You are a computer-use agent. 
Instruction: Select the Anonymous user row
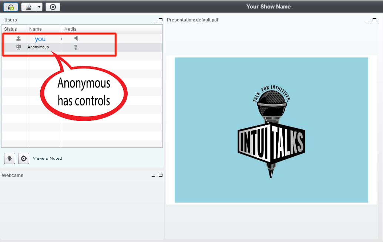coord(82,47)
